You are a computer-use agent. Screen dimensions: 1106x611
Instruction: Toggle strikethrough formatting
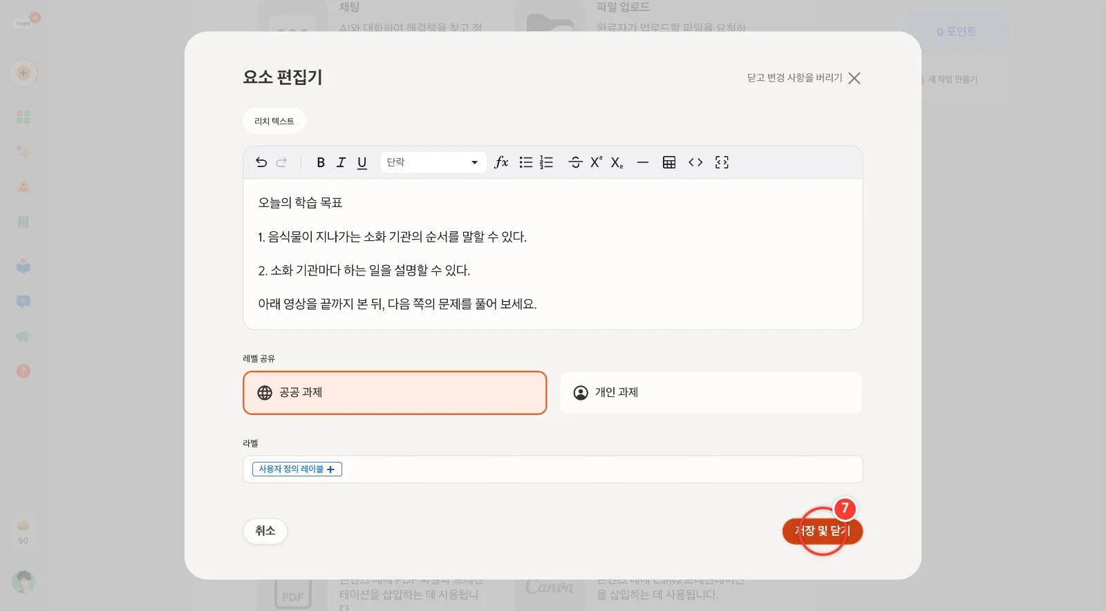(x=575, y=162)
